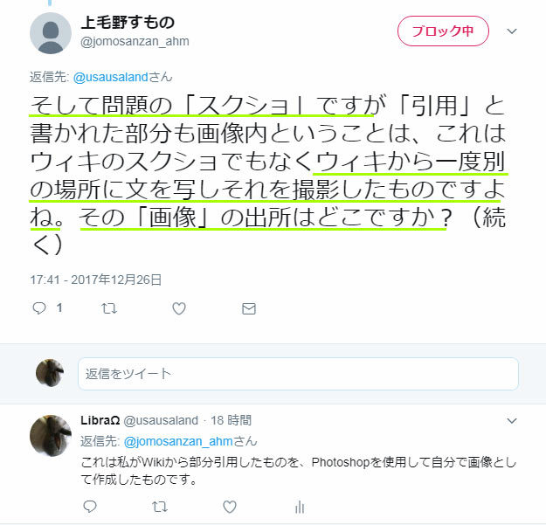The image size is (546, 525).
Task: Send the tweet via direct message envelope icon
Action: (249, 308)
